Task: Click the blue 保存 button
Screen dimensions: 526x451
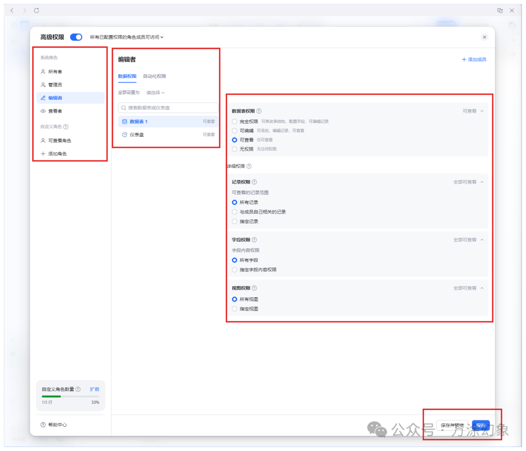Action: point(481,425)
